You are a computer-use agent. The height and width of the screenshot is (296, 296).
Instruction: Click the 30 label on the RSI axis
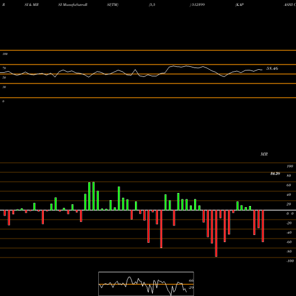pos(4,87)
